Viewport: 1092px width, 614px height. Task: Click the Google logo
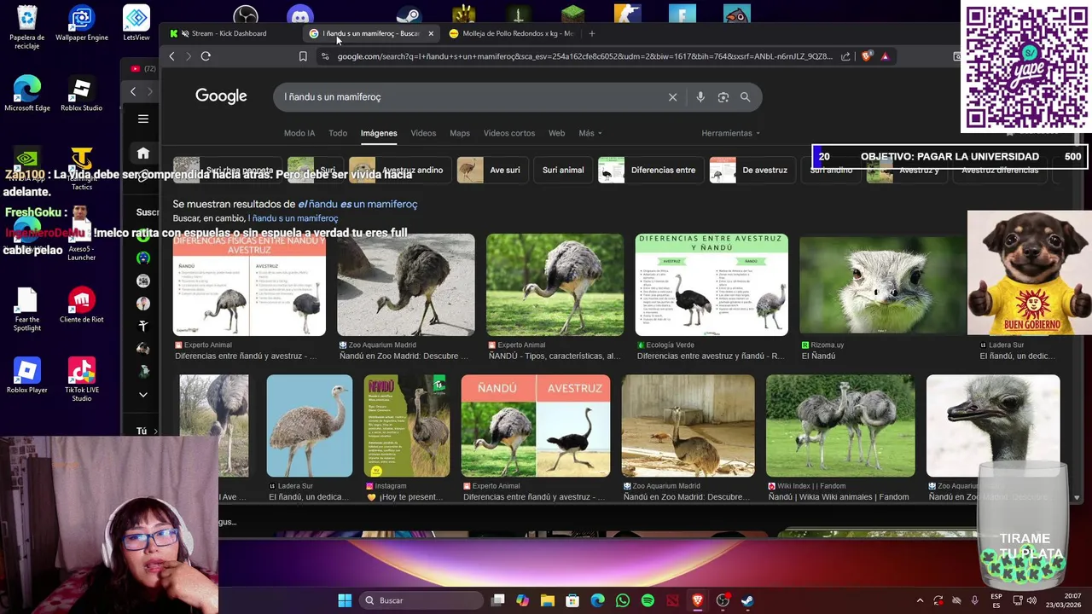coord(221,96)
